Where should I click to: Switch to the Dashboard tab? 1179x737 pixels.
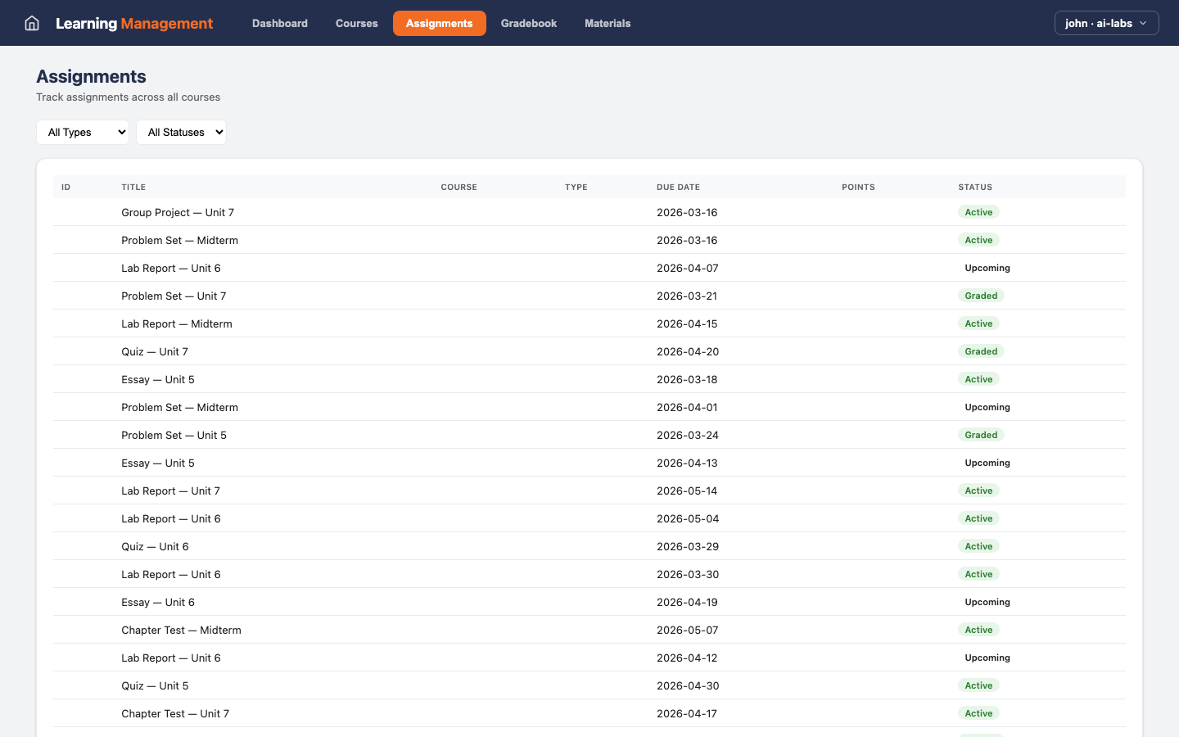[x=279, y=23]
